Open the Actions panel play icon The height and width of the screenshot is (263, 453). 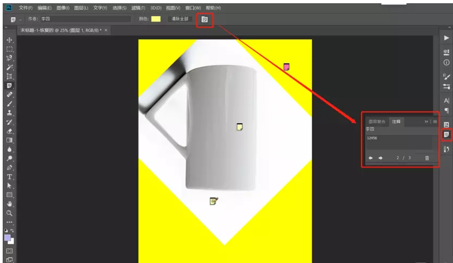tap(447, 38)
